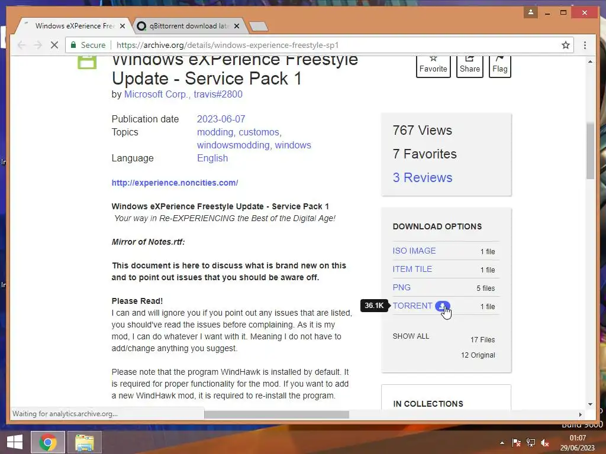Open the taskbar clock and date

point(578,443)
